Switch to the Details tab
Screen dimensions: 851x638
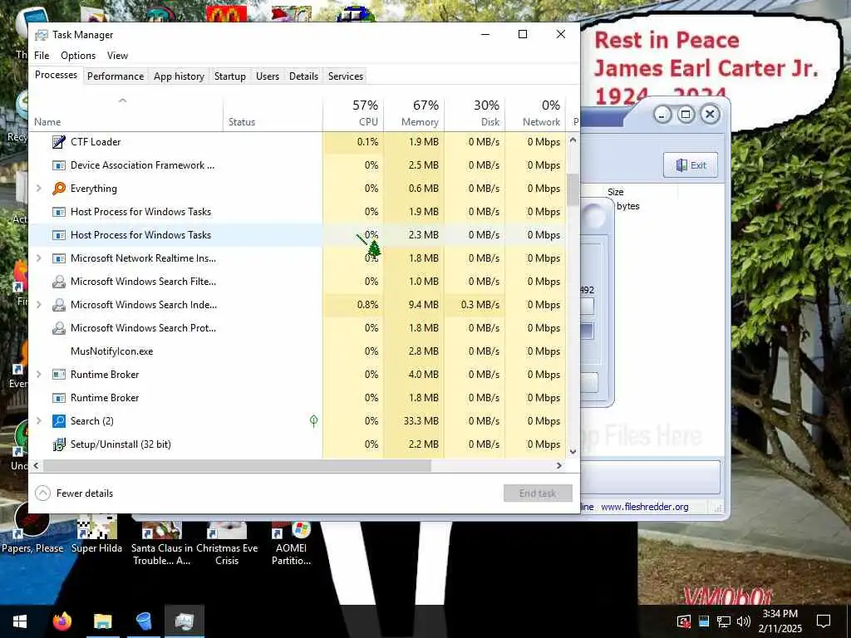tap(303, 76)
